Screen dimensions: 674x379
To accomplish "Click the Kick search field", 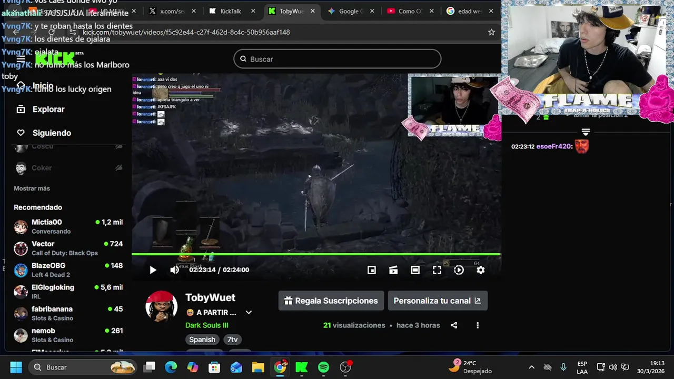I will coord(337,59).
